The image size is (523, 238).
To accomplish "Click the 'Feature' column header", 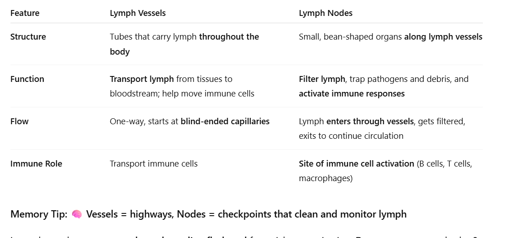I will (25, 13).
